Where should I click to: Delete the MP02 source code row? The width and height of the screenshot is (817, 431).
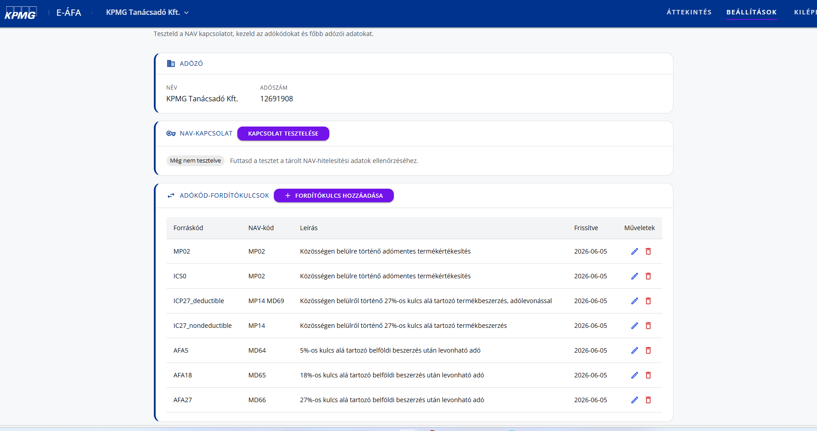click(648, 251)
